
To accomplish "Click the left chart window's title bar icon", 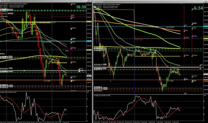I will [x=1, y=1].
